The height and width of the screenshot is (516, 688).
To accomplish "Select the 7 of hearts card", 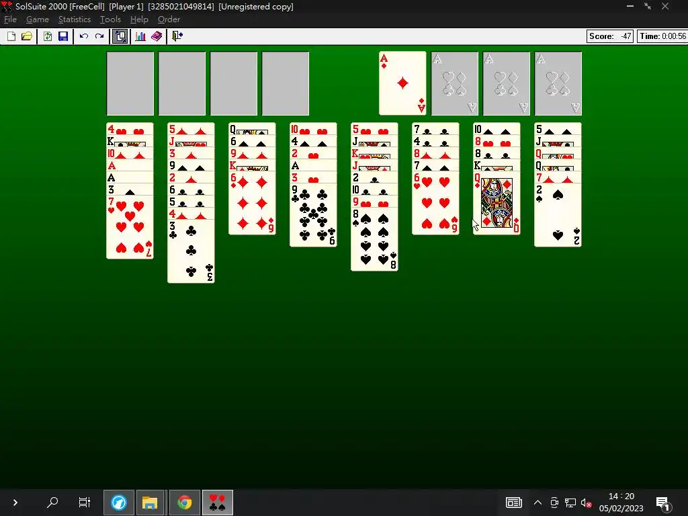I will tap(130, 227).
